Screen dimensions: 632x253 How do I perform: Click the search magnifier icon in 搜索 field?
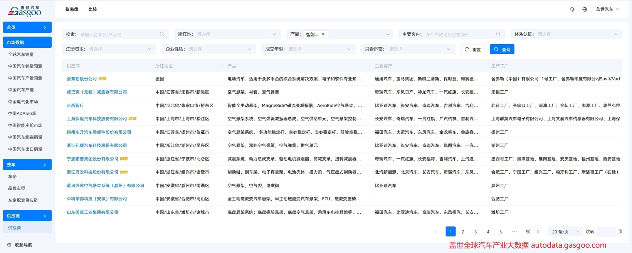[162, 34]
